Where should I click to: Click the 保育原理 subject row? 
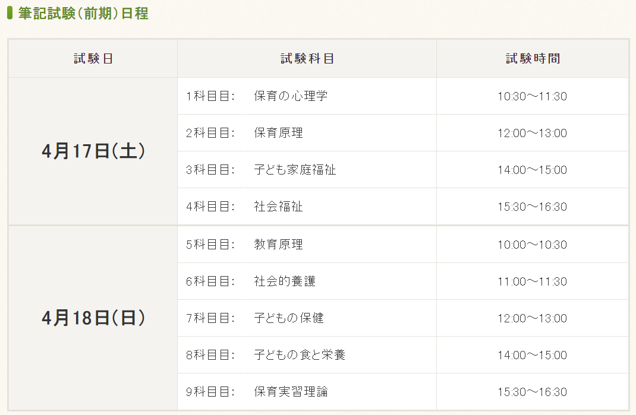[307, 133]
